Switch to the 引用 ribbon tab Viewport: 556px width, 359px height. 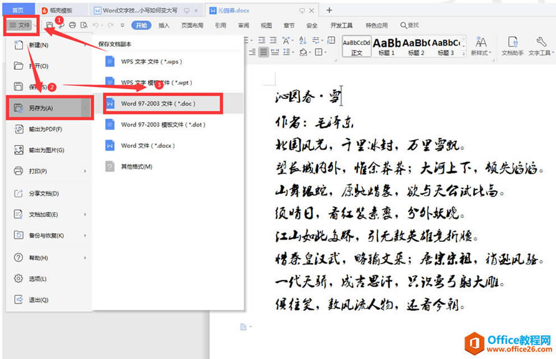[x=220, y=25]
